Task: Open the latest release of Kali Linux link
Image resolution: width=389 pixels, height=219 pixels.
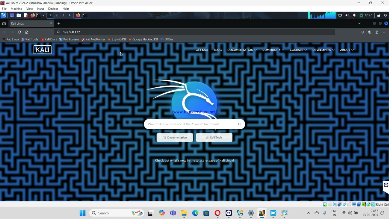Action: click(x=194, y=161)
